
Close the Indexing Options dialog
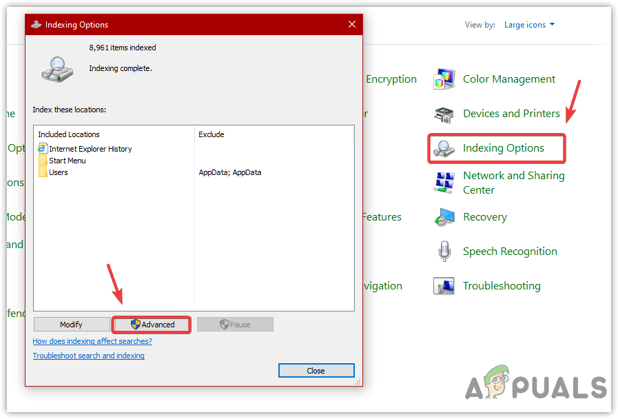pos(316,370)
